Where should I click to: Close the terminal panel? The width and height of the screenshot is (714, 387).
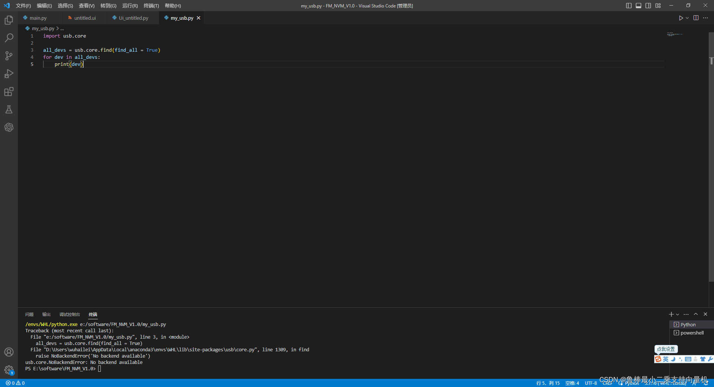pyautogui.click(x=705, y=314)
